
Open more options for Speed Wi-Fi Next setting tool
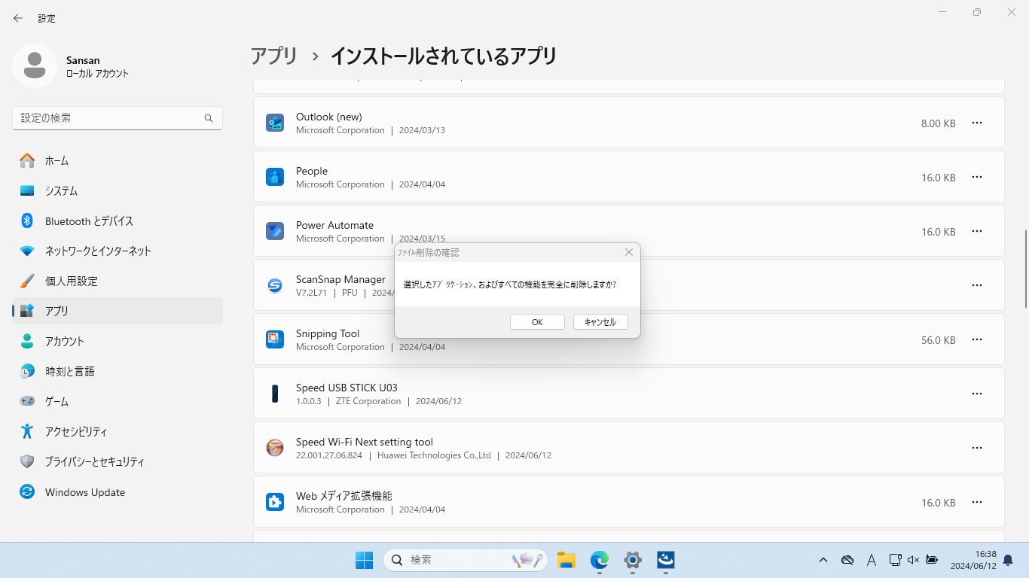(977, 448)
